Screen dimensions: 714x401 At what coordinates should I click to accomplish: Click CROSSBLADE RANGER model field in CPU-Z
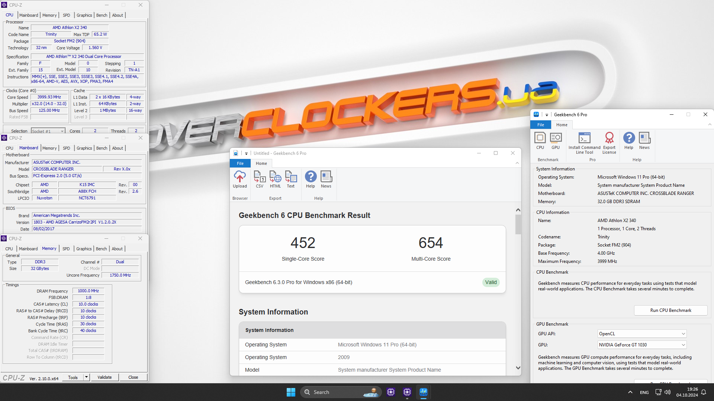[x=67, y=169]
